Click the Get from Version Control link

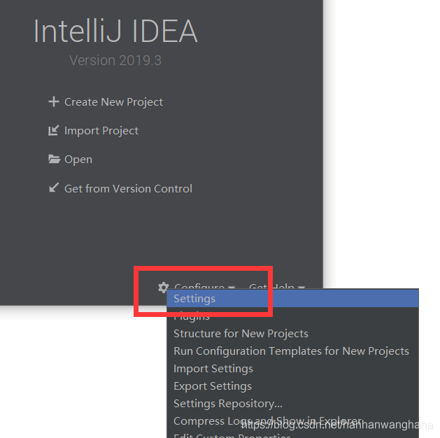128,188
